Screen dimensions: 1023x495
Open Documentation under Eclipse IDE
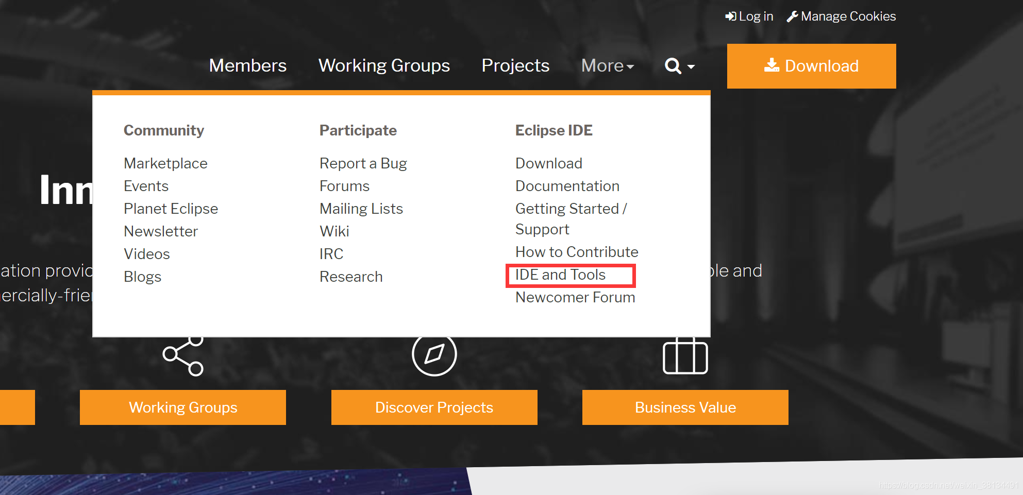567,186
